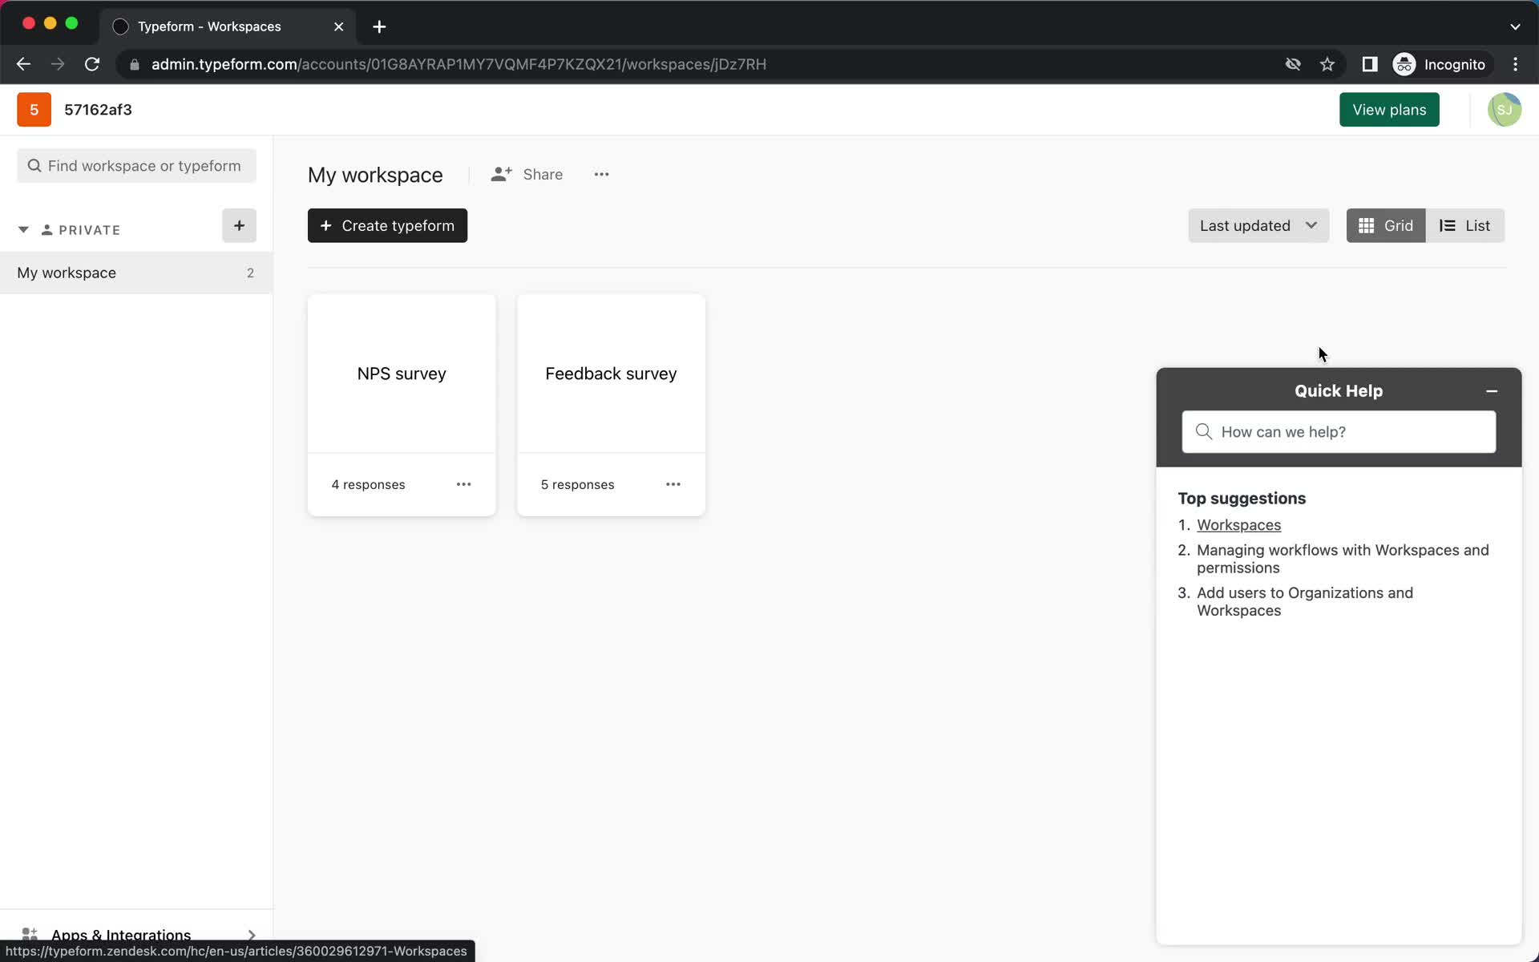The width and height of the screenshot is (1539, 962).
Task: Select My workspace in sidebar
Action: click(x=67, y=272)
